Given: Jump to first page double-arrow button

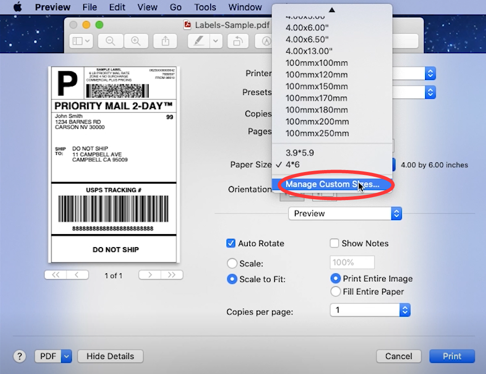Looking at the screenshot, I should pyautogui.click(x=56, y=275).
